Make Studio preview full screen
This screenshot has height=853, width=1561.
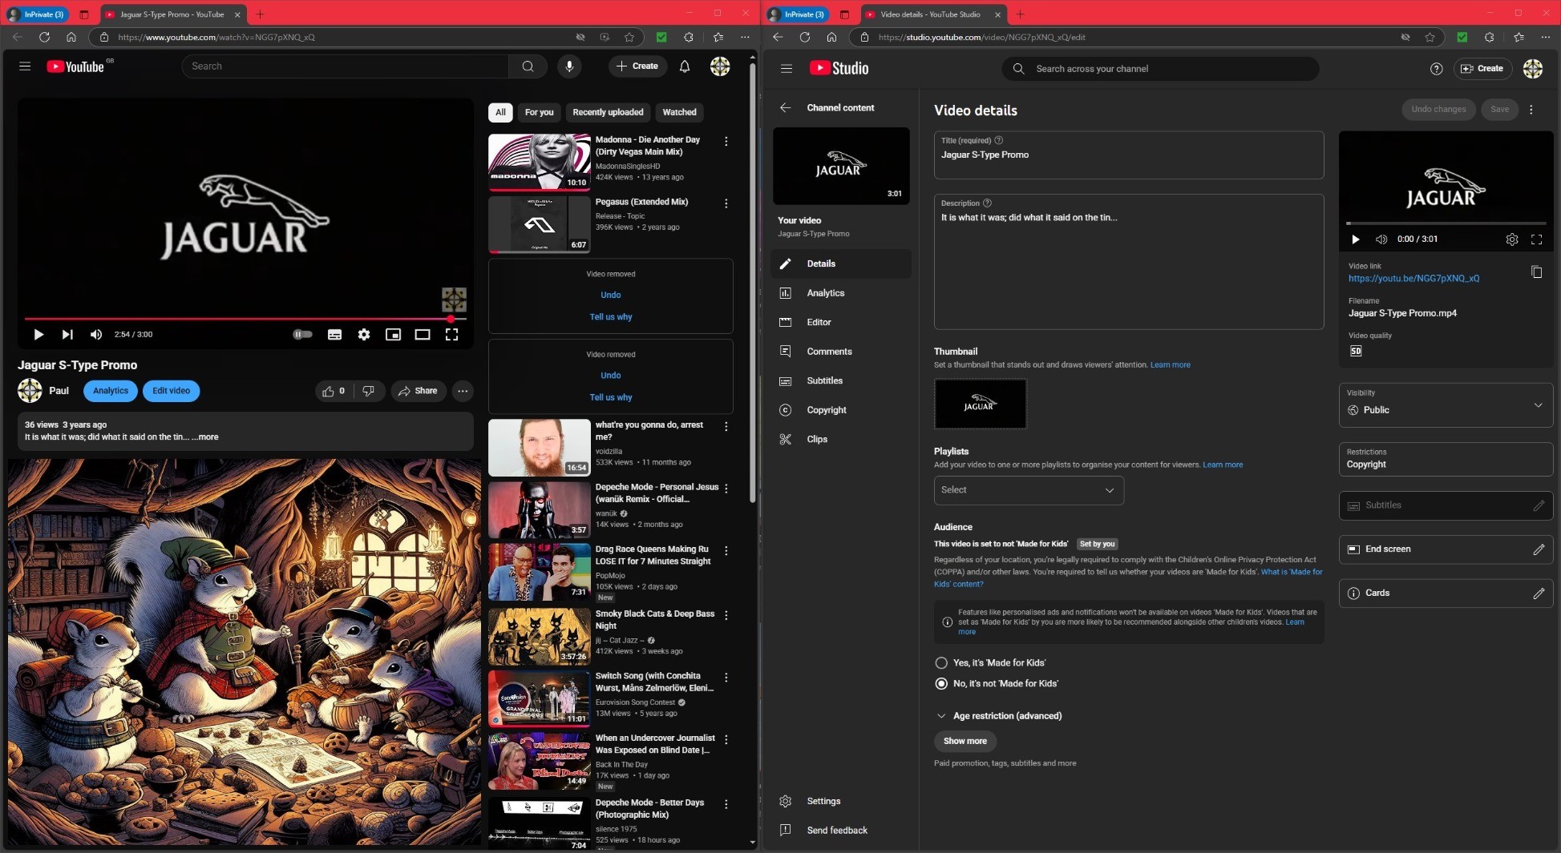click(1536, 239)
